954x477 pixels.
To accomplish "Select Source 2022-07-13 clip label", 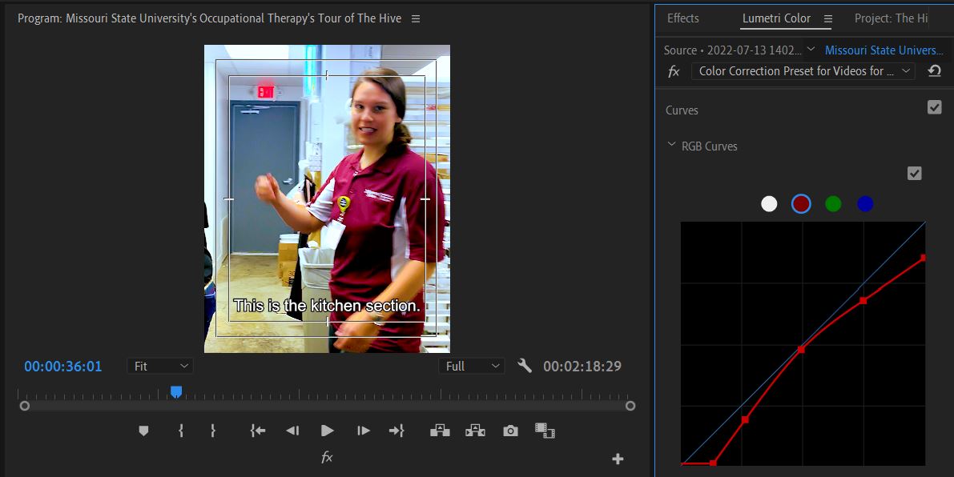I will 733,50.
